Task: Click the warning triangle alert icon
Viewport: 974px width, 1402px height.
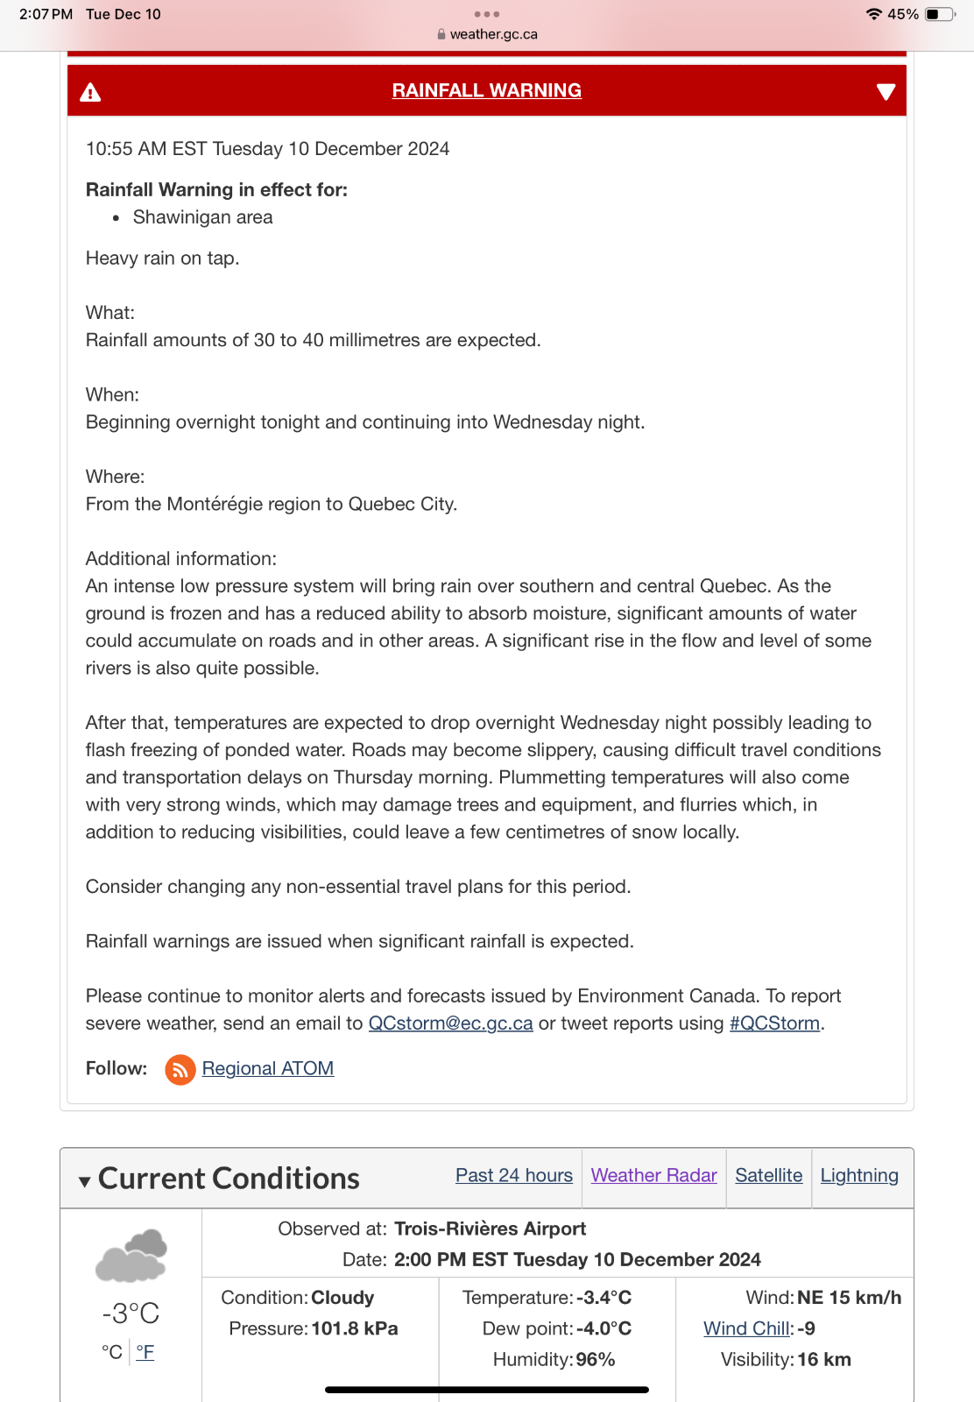Action: pos(90,92)
